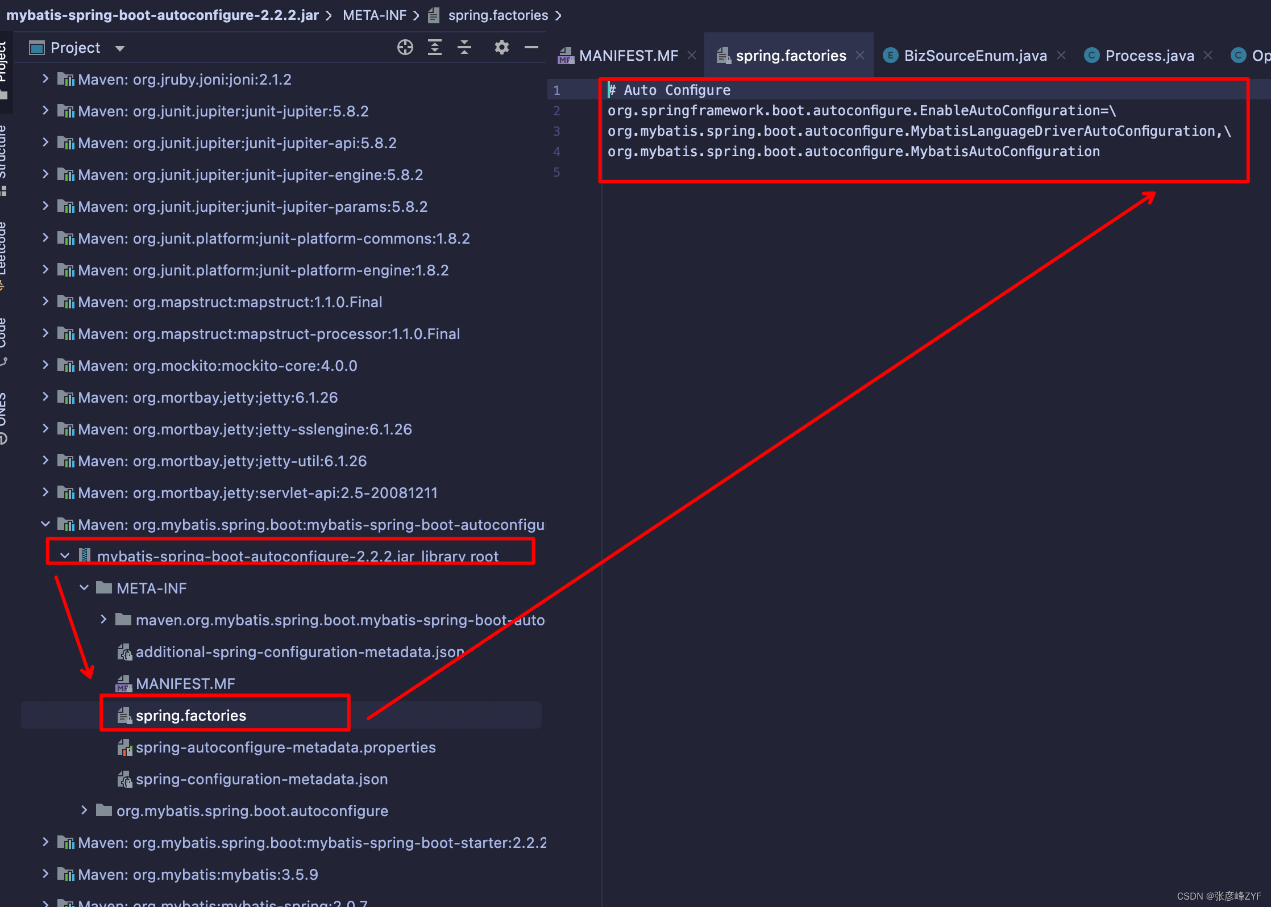Image resolution: width=1271 pixels, height=907 pixels.
Task: Open additional-spring-configuration-metadata.json file
Action: pos(300,652)
